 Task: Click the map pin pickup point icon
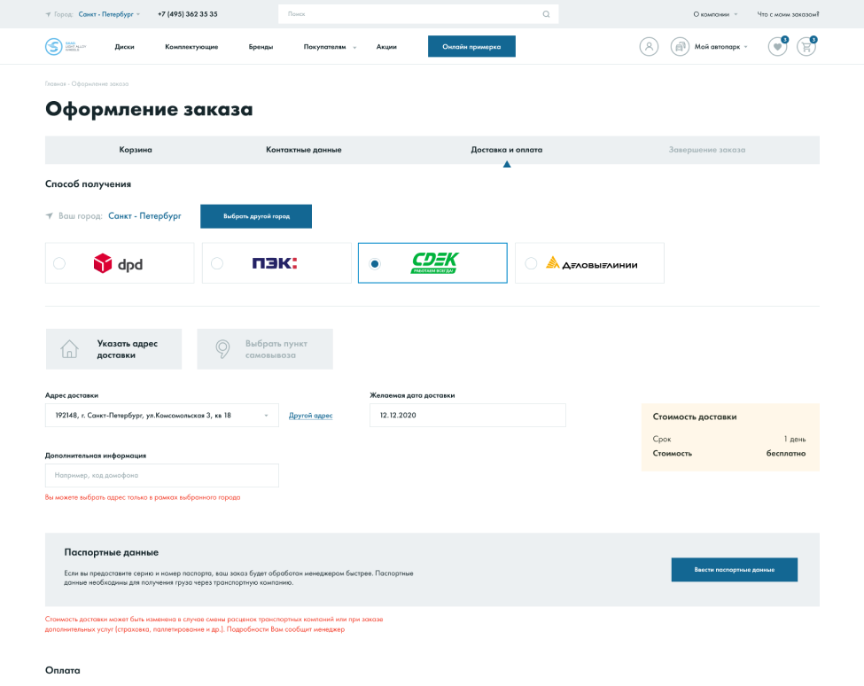point(223,349)
